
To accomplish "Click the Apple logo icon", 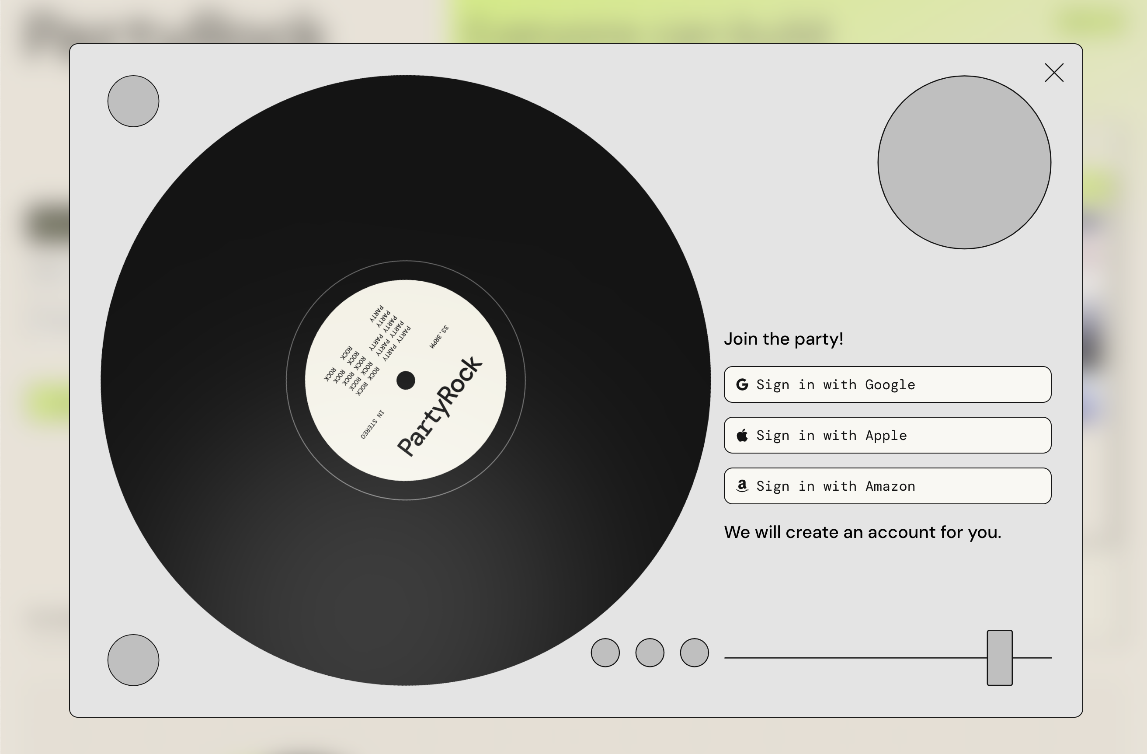I will point(742,435).
